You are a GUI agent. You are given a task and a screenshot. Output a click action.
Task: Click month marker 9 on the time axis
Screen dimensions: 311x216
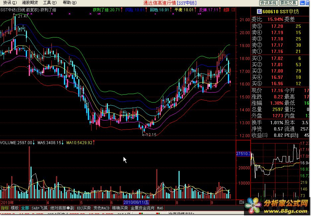coord(212,202)
